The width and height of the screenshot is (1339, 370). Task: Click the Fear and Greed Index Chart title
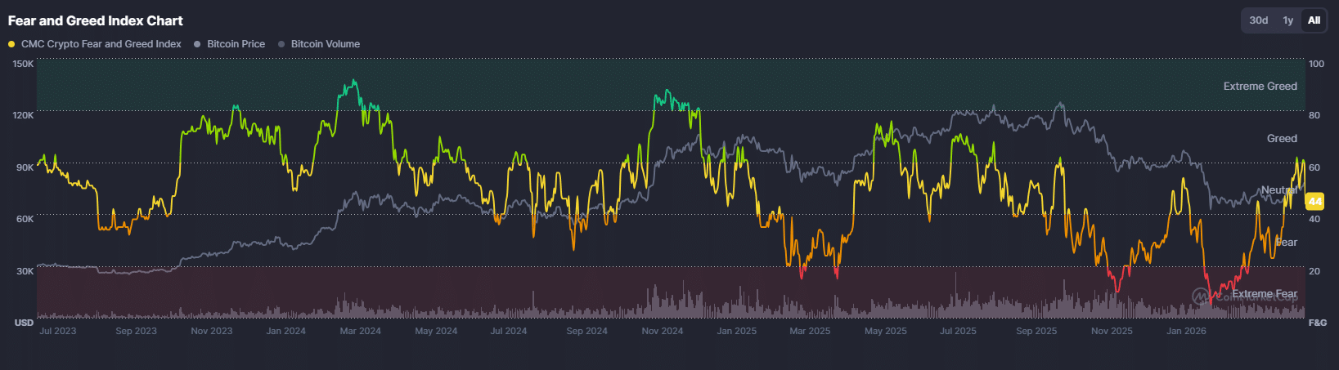96,20
